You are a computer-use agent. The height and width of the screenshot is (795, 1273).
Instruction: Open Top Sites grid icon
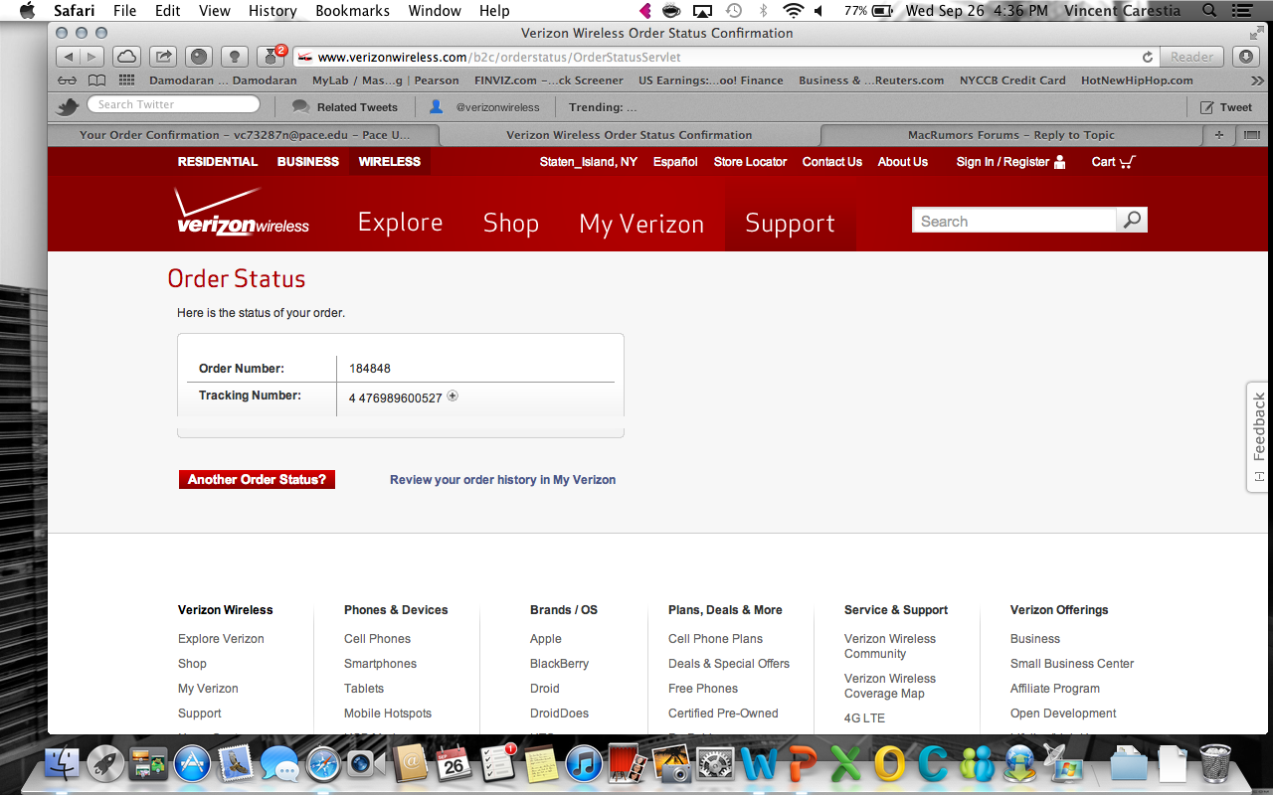(x=126, y=80)
